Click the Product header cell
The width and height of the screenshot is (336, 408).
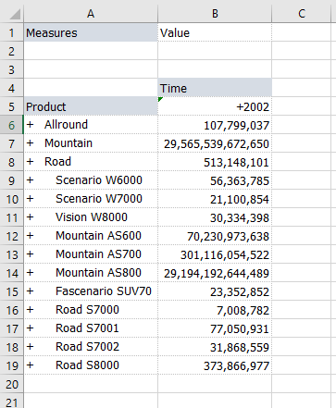(91, 106)
